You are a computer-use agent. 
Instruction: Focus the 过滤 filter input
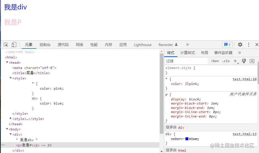(x=186, y=61)
